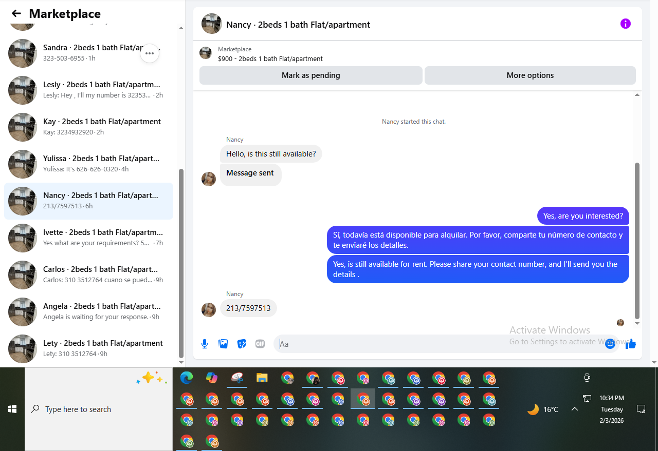Send a thumbs-up like
The image size is (658, 451).
tap(631, 344)
